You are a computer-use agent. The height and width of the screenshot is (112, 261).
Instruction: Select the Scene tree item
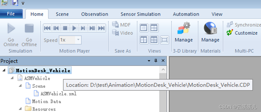[x=35, y=86]
